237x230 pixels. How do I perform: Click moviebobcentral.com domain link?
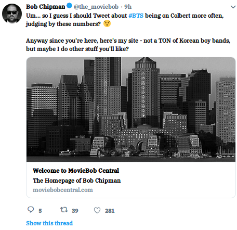(x=63, y=190)
